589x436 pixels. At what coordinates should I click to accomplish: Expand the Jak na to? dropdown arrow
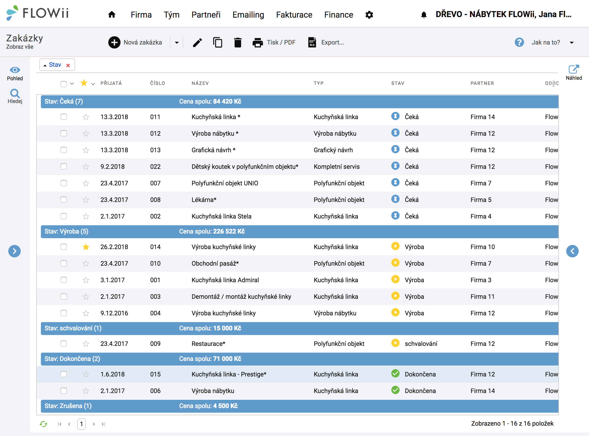pyautogui.click(x=572, y=42)
